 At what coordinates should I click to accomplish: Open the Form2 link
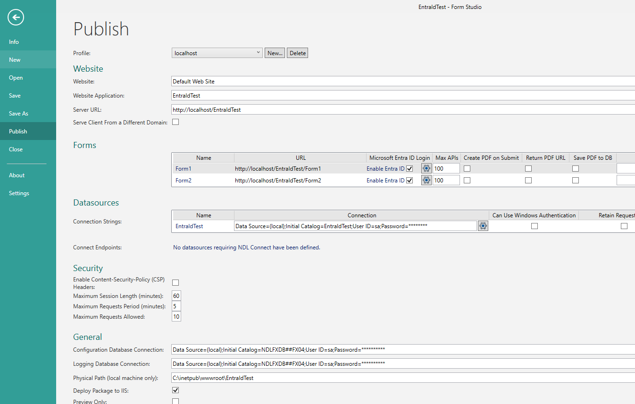coord(183,180)
